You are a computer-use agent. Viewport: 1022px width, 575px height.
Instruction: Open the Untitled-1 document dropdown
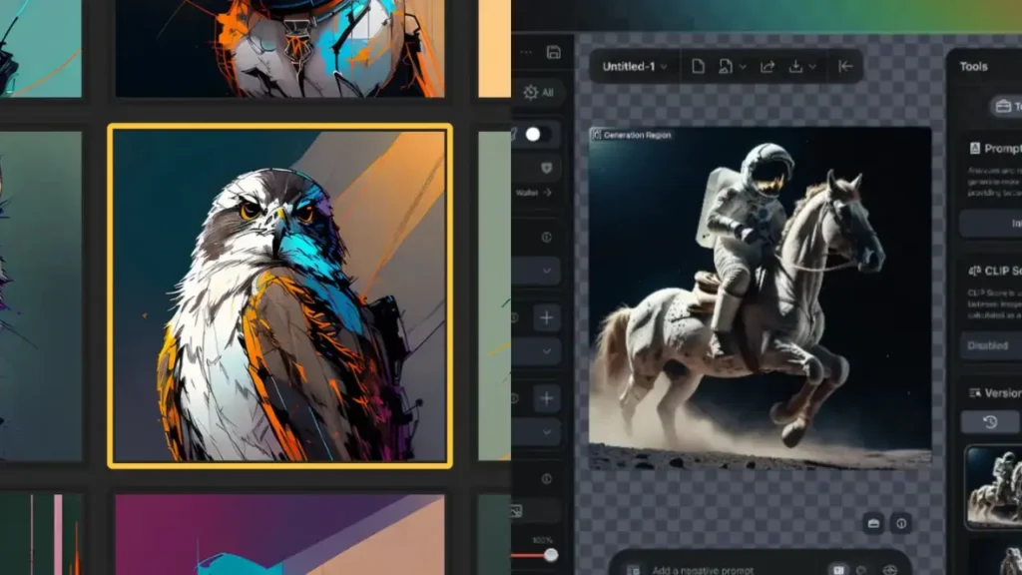click(x=635, y=66)
